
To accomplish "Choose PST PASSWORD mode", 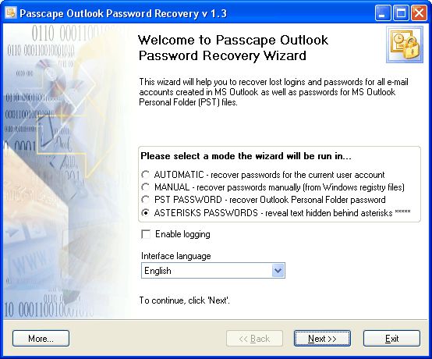I will 145,200.
